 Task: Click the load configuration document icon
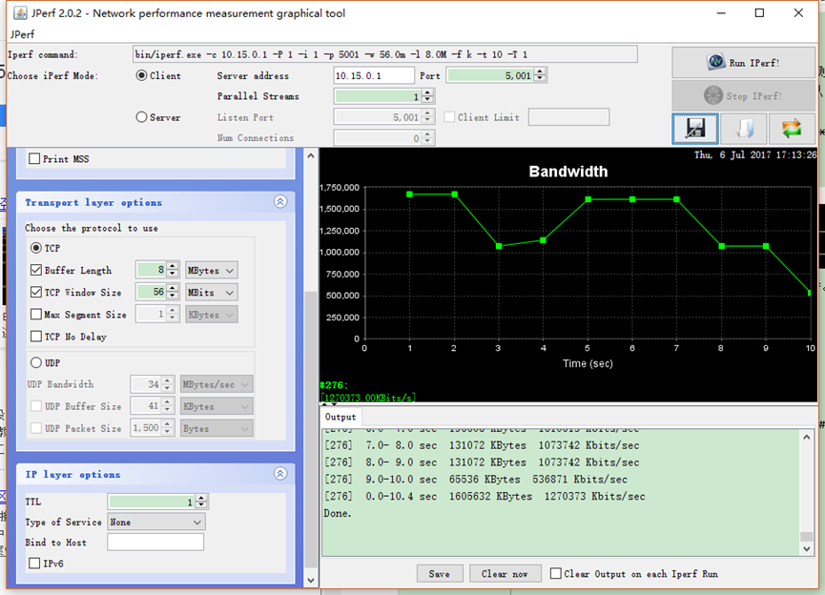pyautogui.click(x=743, y=129)
